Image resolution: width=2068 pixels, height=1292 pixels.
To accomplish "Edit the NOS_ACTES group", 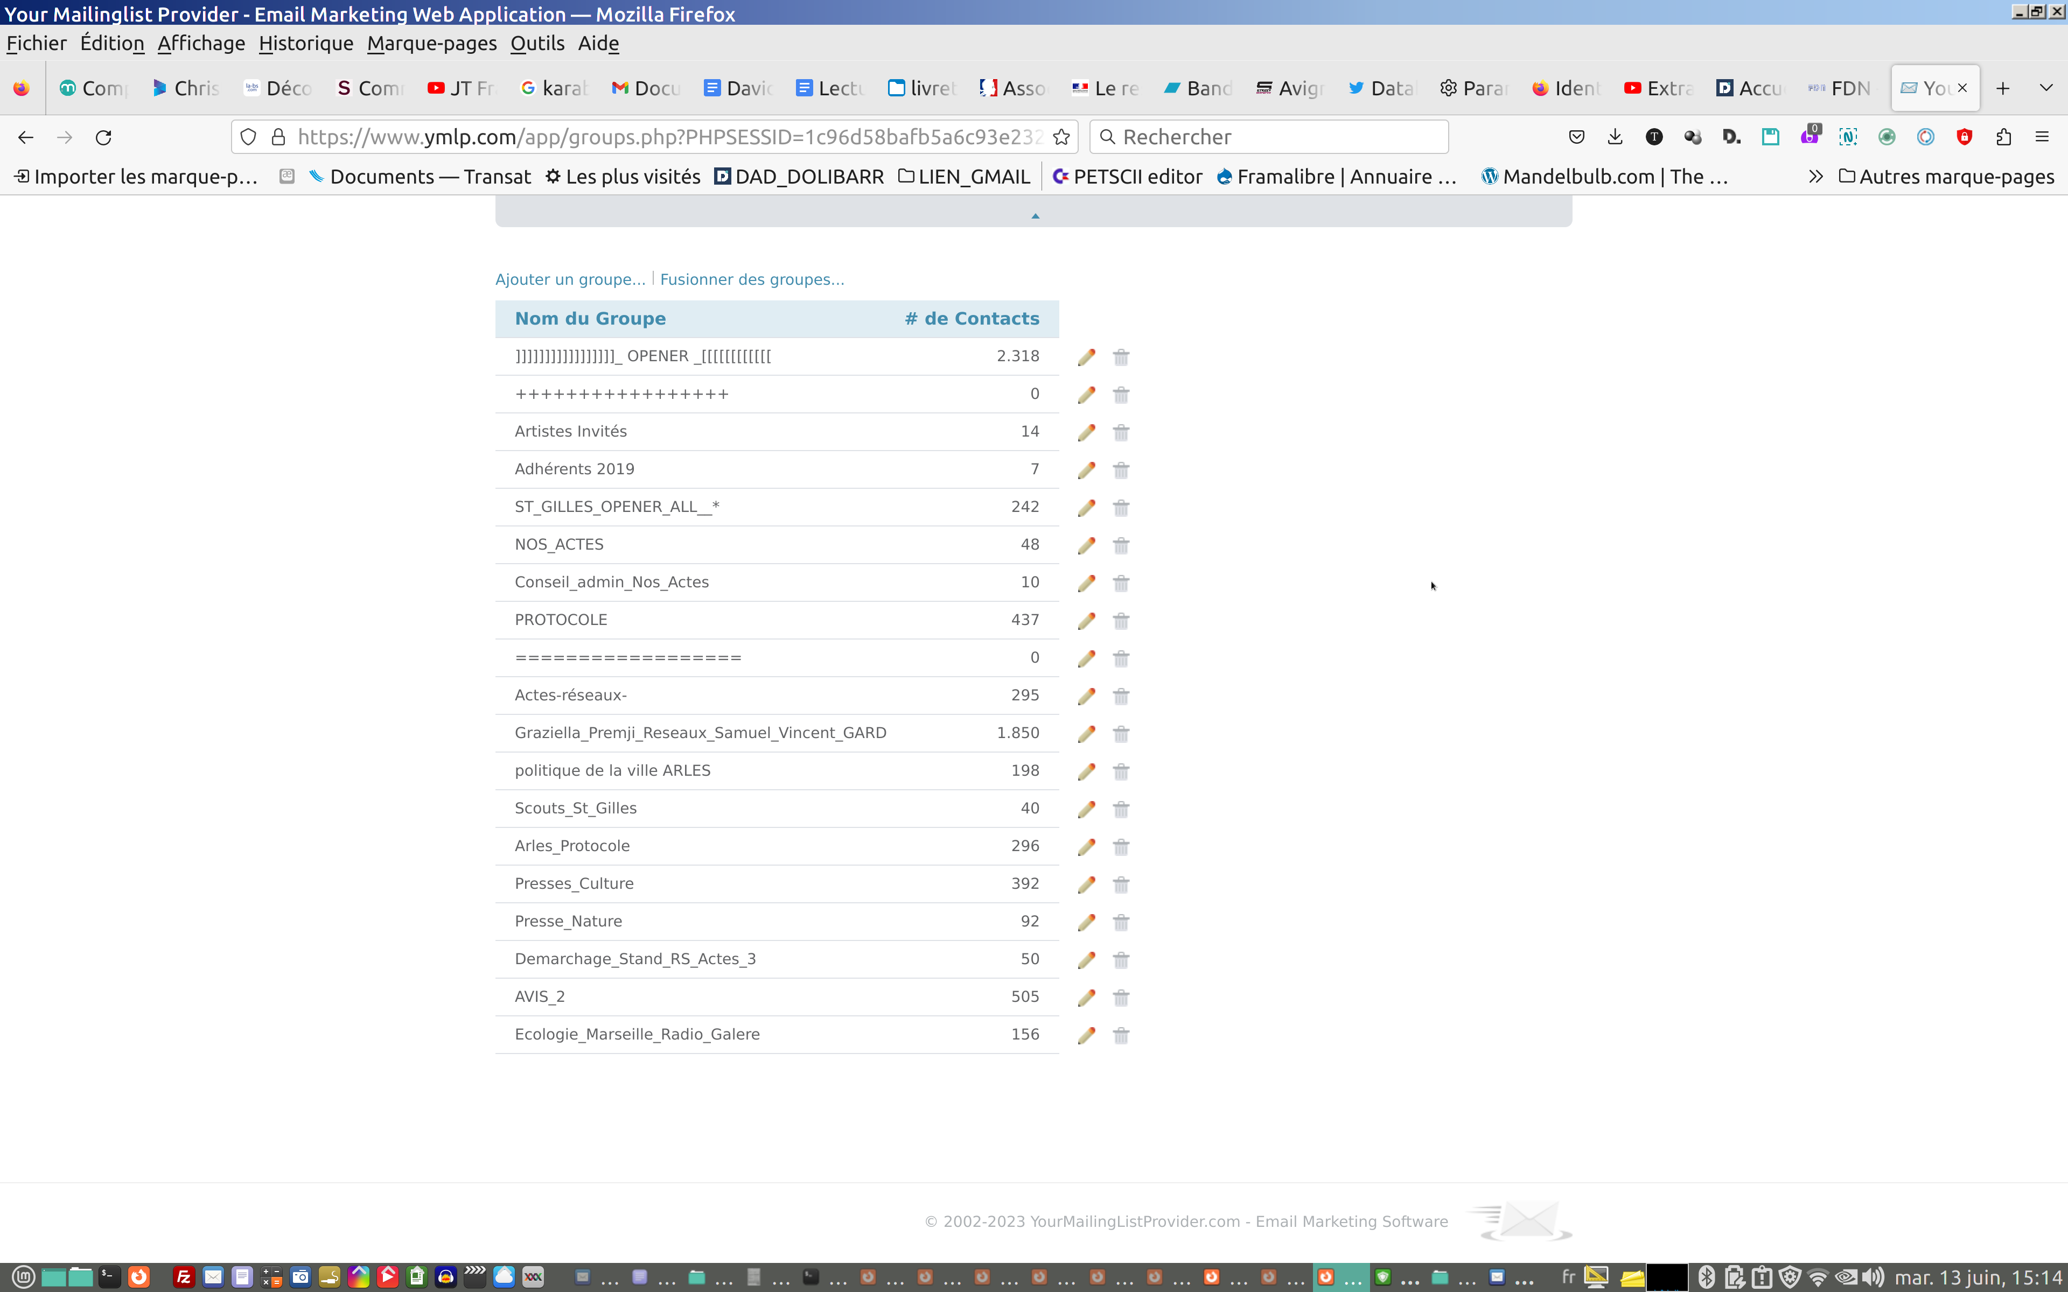I will tap(1086, 545).
